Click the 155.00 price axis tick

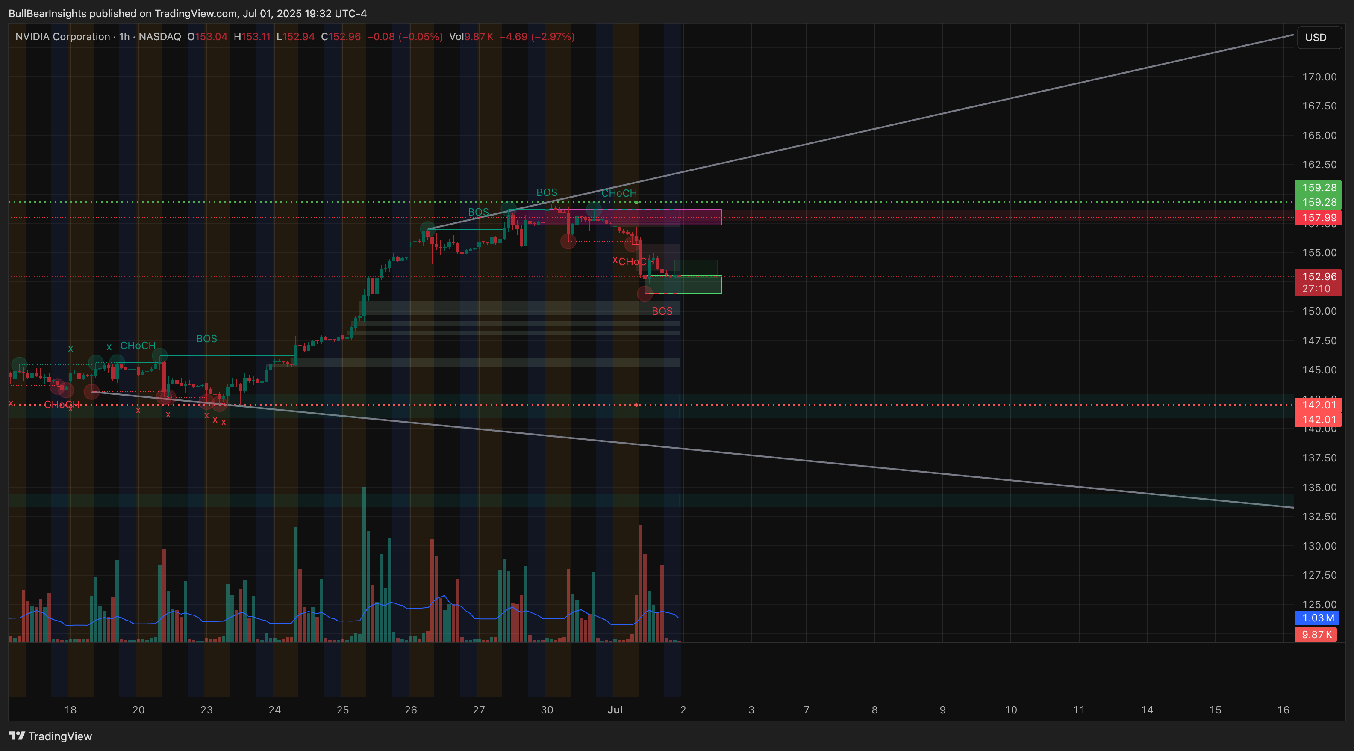[x=1319, y=252]
